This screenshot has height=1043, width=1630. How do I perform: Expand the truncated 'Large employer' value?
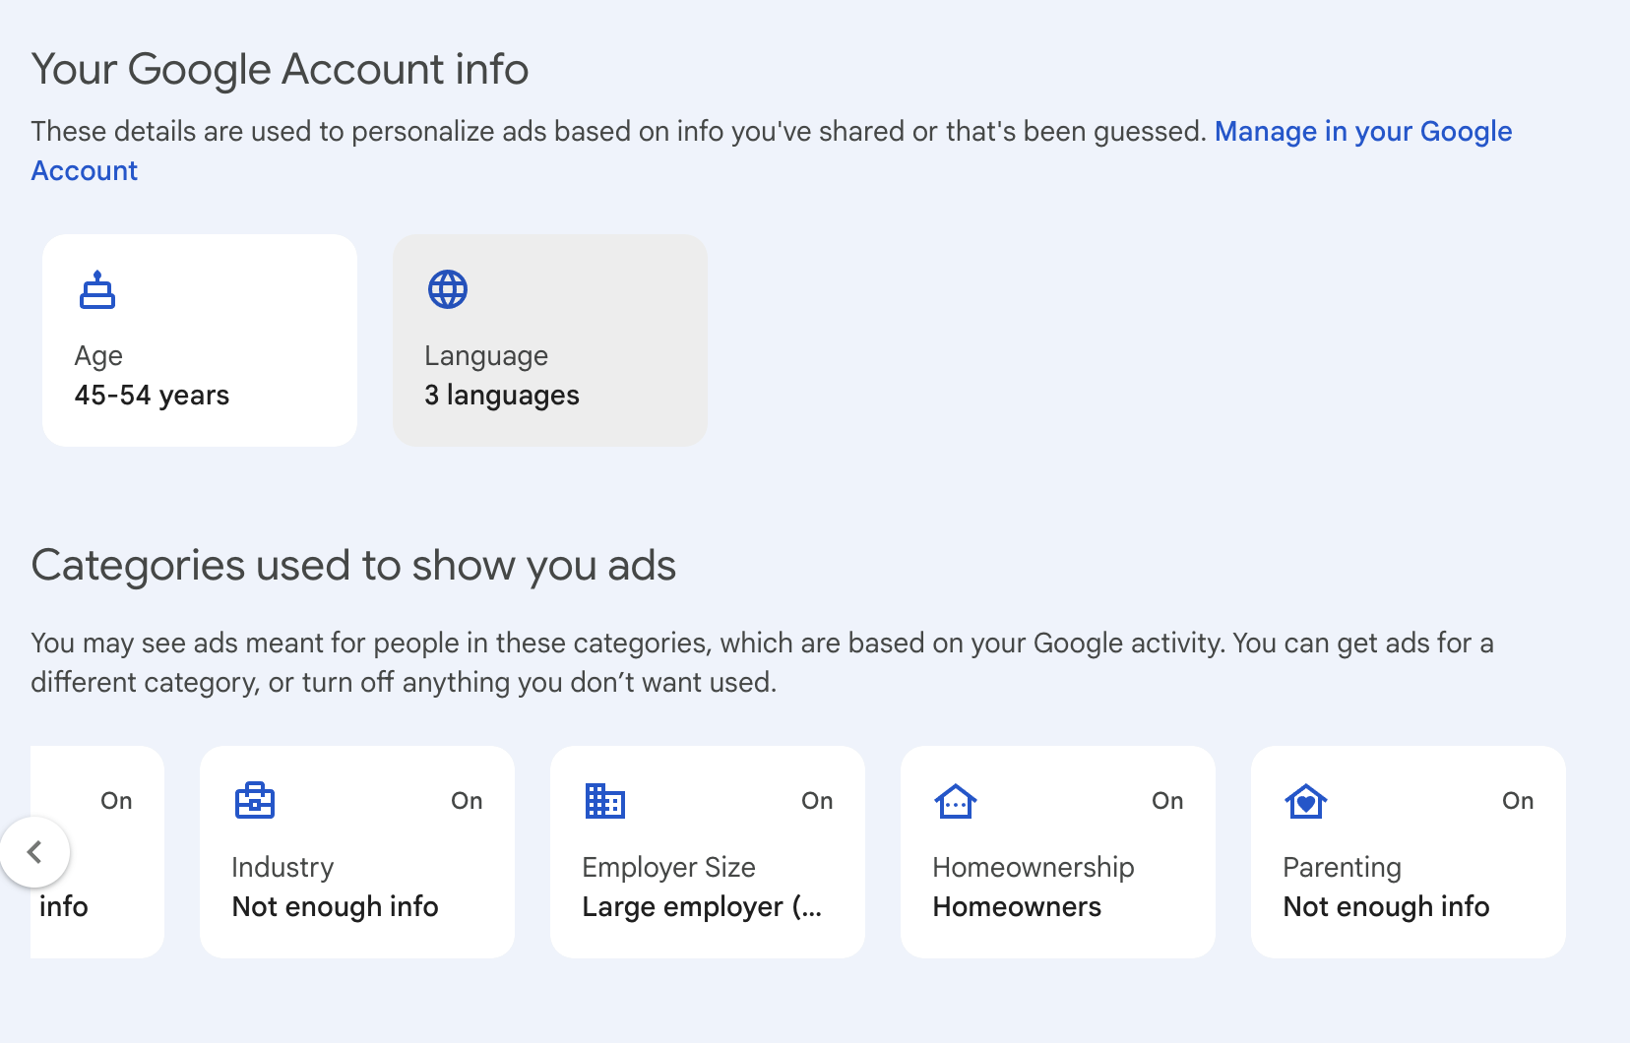click(701, 906)
